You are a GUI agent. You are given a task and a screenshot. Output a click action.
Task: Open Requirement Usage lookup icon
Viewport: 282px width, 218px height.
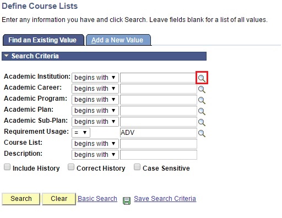pos(202,133)
